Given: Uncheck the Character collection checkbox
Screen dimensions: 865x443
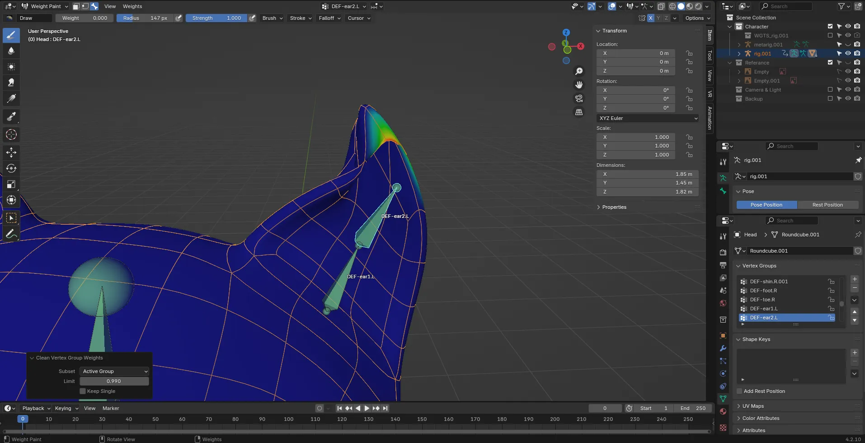Looking at the screenshot, I should coord(830,27).
